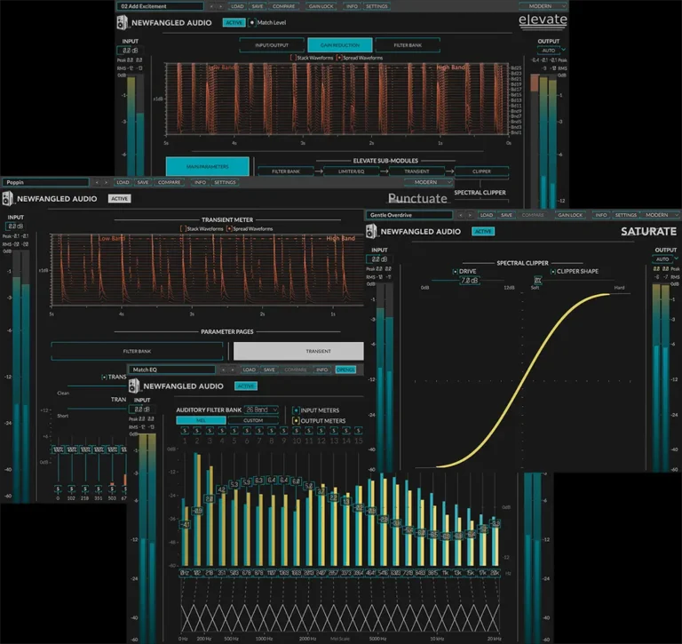Solo band 2 in the auditory filter bank
The height and width of the screenshot is (644, 682).
(x=197, y=430)
